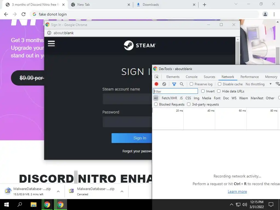Show hidden system tray icons chevron
This screenshot has width=280, height=210.
[x=231, y=205]
